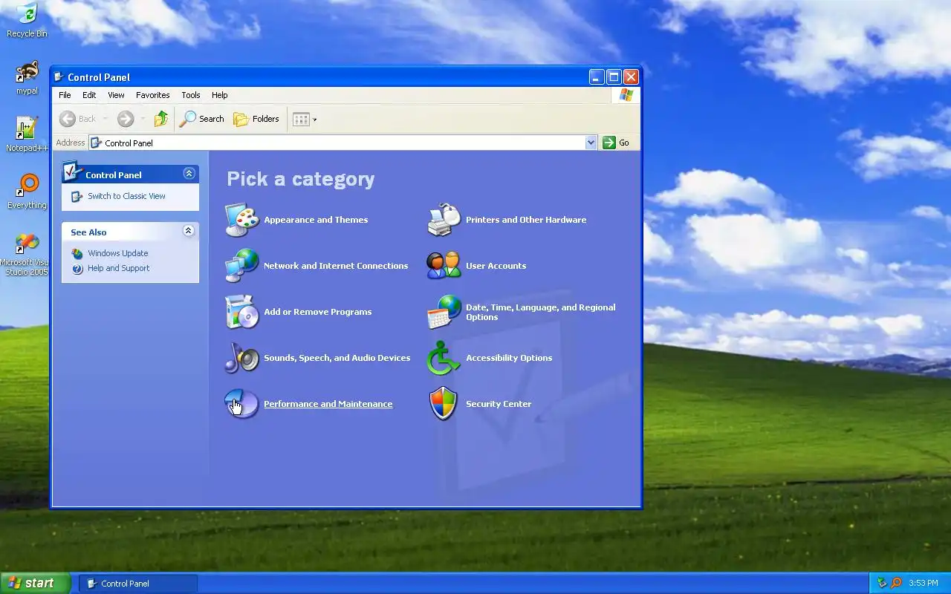Open the View menu
This screenshot has width=951, height=594.
tap(116, 95)
